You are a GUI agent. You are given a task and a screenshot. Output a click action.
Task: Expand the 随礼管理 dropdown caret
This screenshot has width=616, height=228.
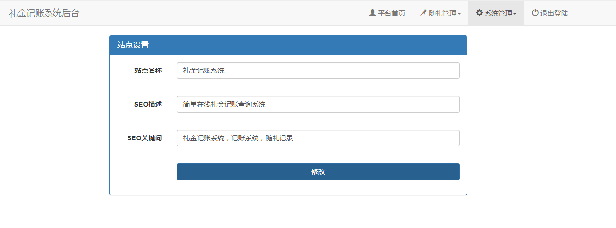459,14
